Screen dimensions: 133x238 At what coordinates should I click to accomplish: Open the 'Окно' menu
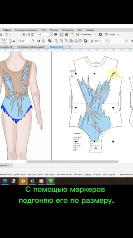click(80, 30)
